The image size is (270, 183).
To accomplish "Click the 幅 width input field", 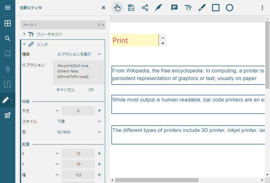I will (78, 175).
